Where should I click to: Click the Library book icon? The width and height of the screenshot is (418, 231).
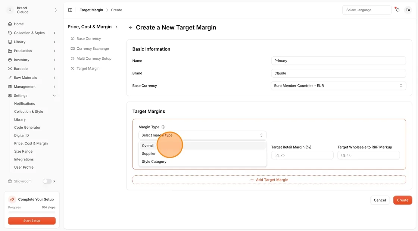10,42
